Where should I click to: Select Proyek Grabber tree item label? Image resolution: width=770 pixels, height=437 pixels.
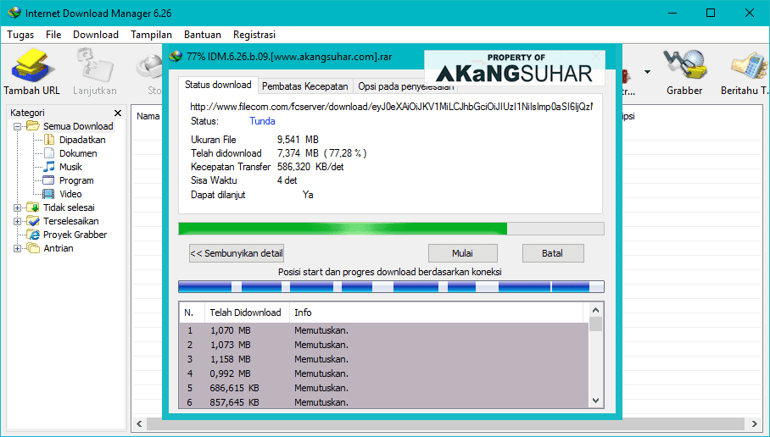75,235
